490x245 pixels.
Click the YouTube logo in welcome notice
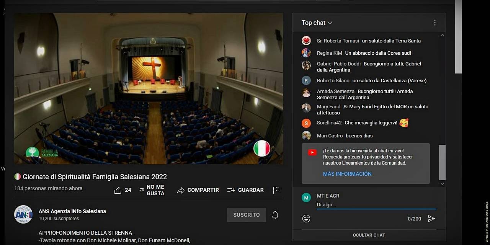coord(312,152)
